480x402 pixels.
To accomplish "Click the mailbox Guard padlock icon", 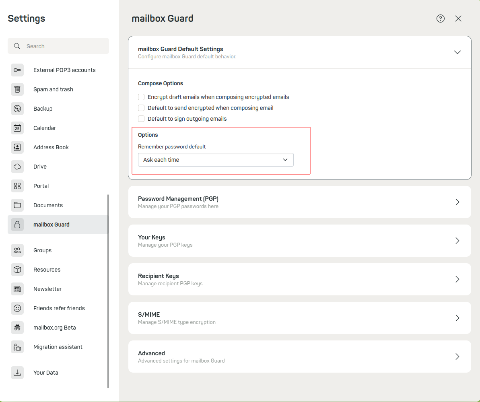I will point(17,225).
